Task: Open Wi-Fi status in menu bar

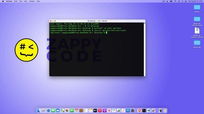Action: click(175, 1)
